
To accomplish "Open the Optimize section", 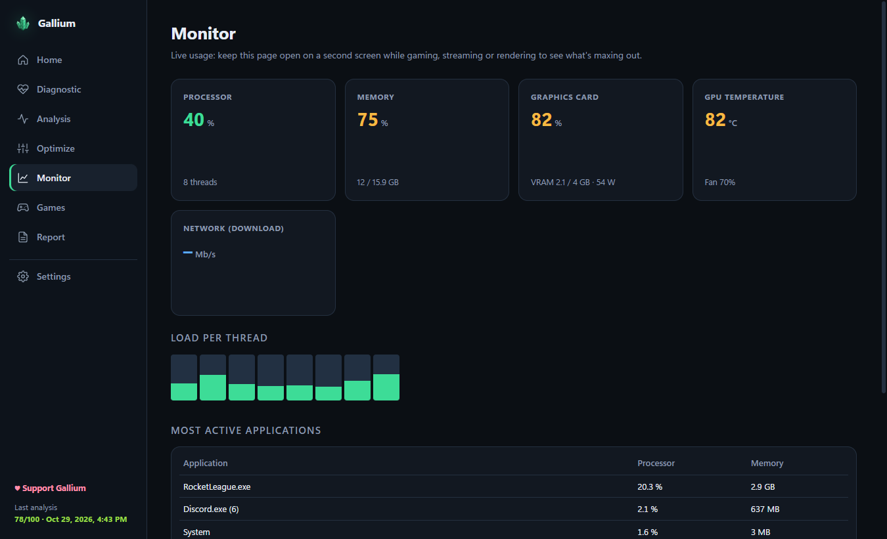I will point(73,148).
